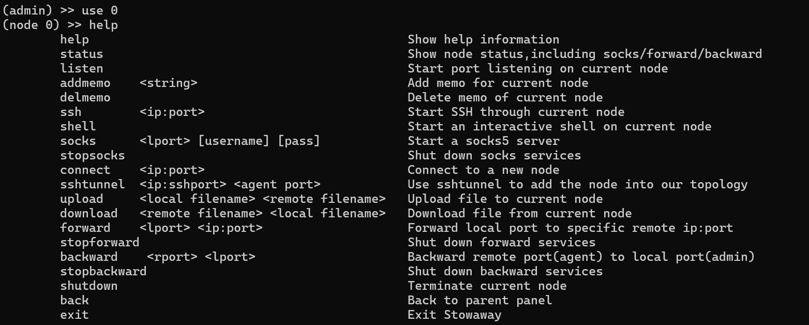This screenshot has height=325, width=809.
Task: Click the 'upload' command name
Action: pos(82,199)
